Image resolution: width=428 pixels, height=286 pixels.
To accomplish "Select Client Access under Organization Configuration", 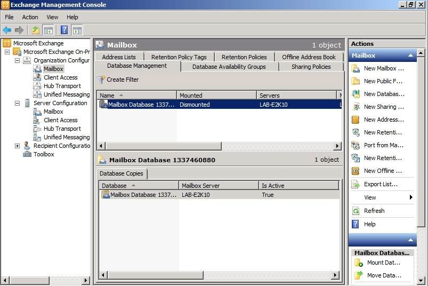I will (x=61, y=77).
